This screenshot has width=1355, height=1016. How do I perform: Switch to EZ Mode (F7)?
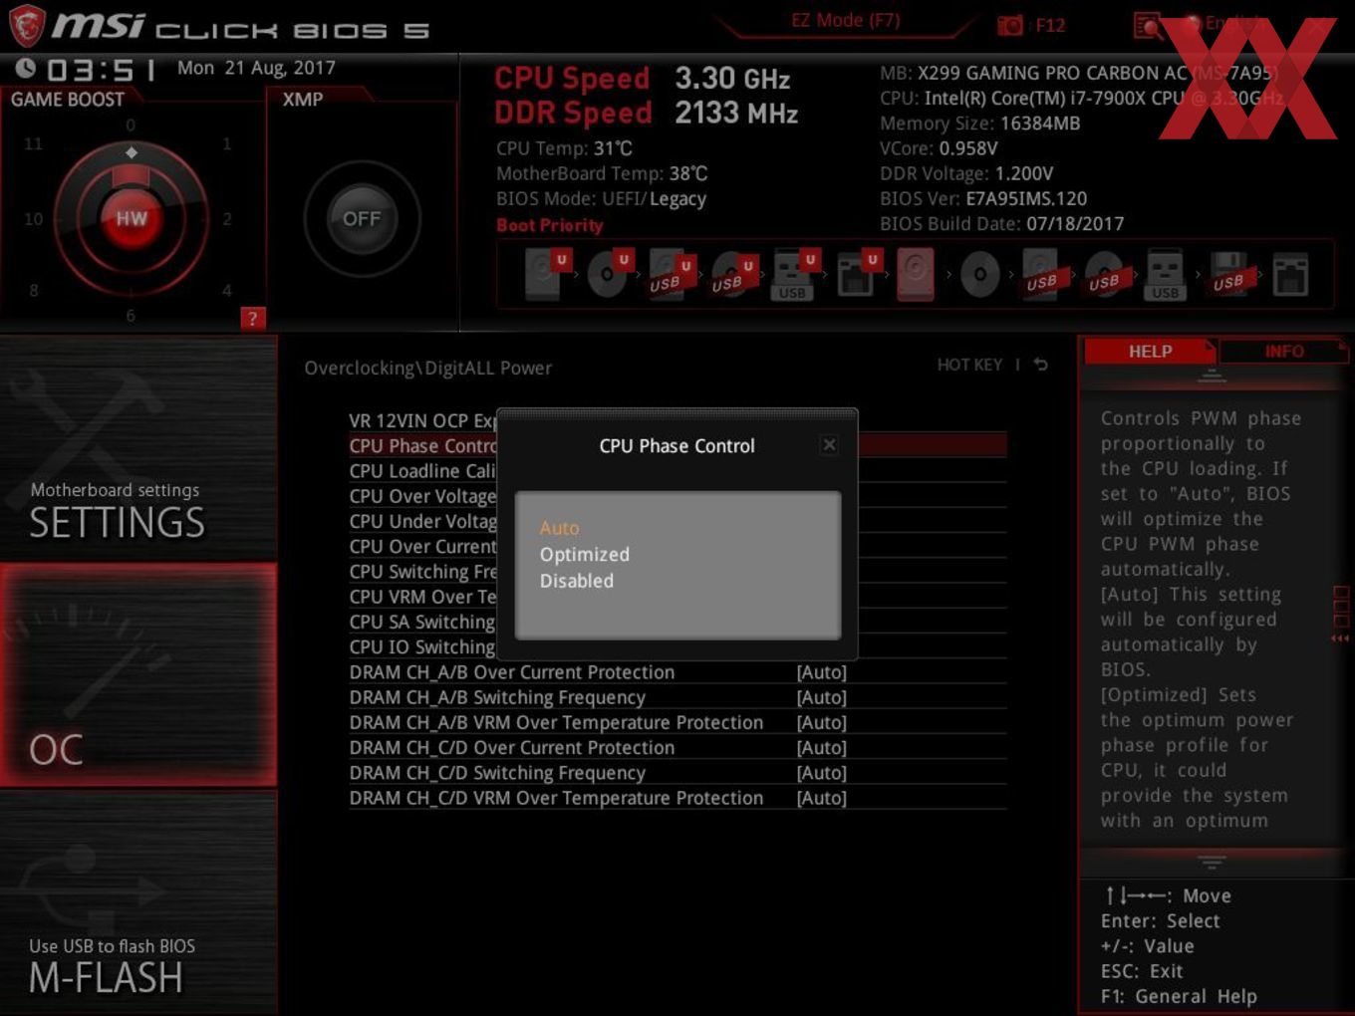845,20
